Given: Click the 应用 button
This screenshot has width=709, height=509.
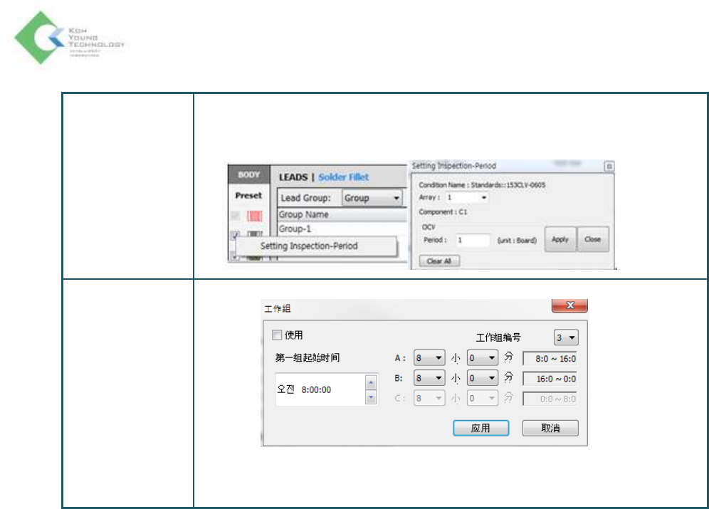Looking at the screenshot, I should coord(480,428).
